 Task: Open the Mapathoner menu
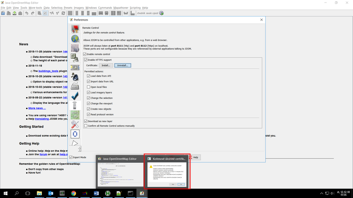[x=121, y=8]
